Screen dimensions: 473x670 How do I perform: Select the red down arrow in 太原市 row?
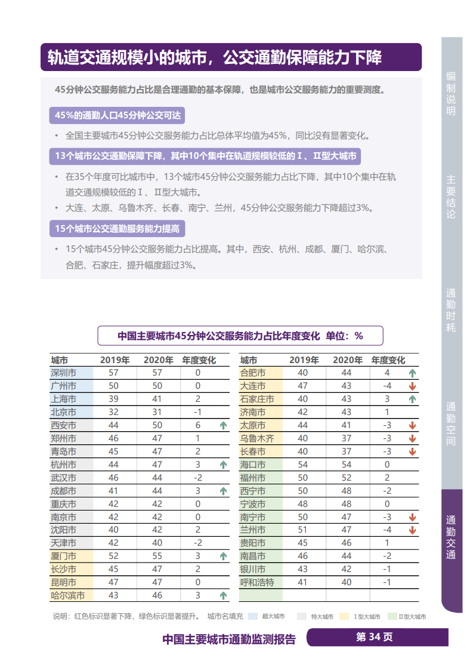412,425
